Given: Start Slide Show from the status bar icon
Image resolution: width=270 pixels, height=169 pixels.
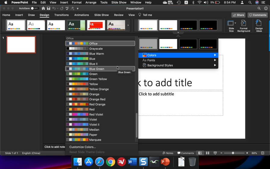Looking at the screenshot, I should coord(215,153).
